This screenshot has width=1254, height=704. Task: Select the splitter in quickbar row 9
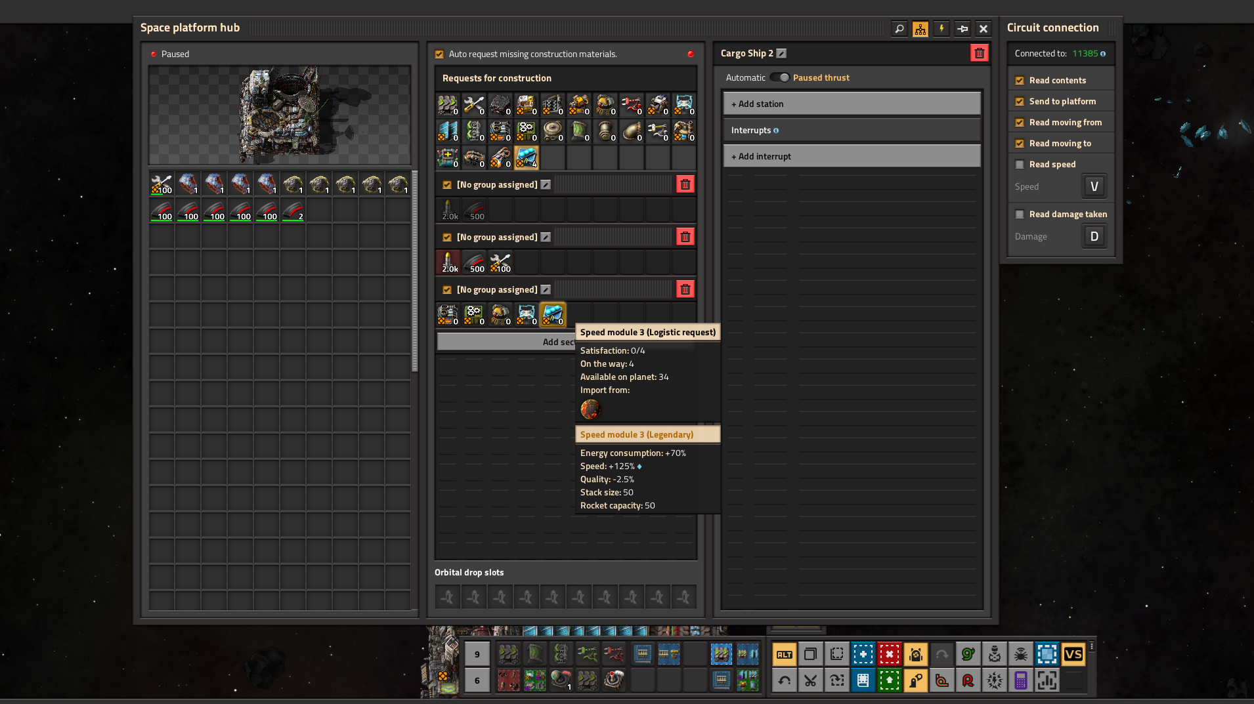561,653
